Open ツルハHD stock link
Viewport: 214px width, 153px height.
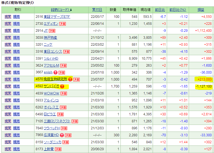pyautogui.click(x=51, y=59)
